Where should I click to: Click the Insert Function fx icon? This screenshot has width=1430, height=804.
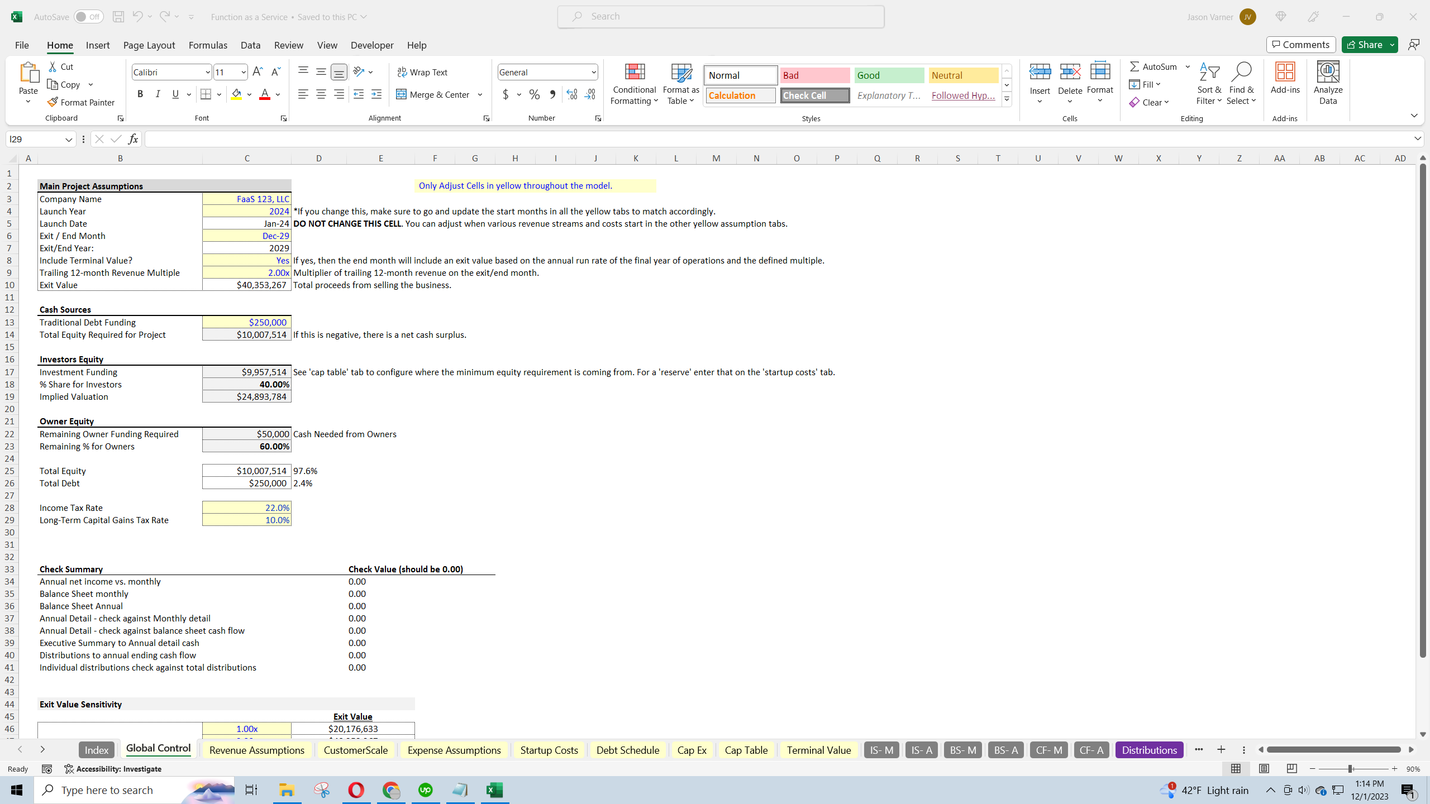(133, 139)
